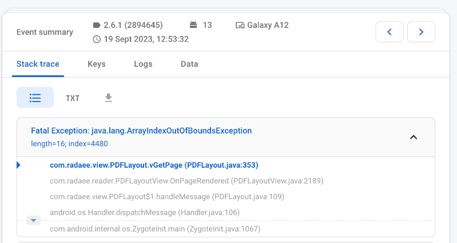Open the Keys tab
457x243 pixels.
click(96, 64)
